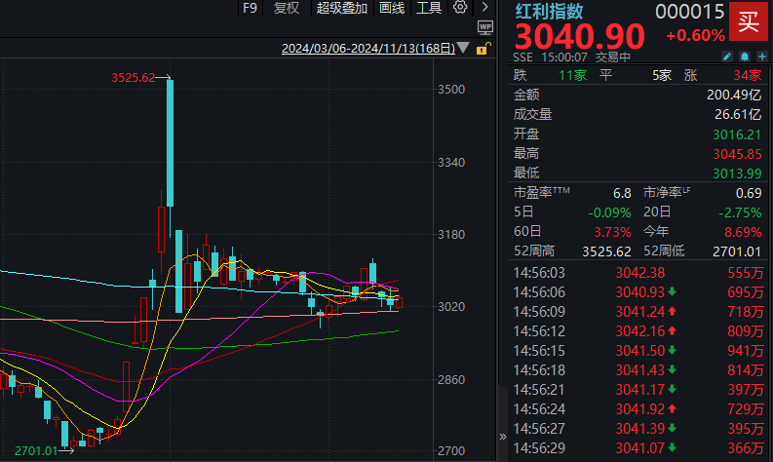The height and width of the screenshot is (462, 773).
Task: Click the tall cyan peak candlestick
Action: click(x=170, y=143)
